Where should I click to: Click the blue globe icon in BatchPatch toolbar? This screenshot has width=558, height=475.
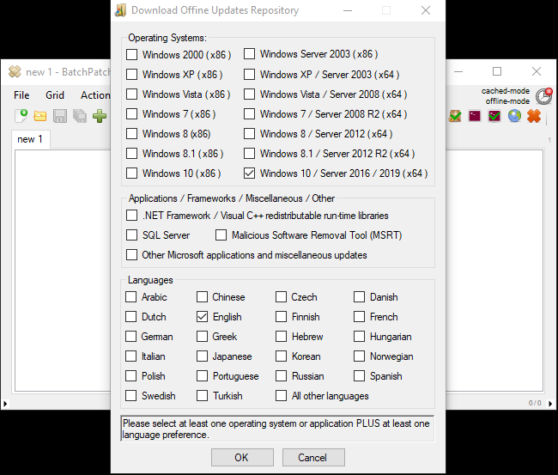[514, 116]
